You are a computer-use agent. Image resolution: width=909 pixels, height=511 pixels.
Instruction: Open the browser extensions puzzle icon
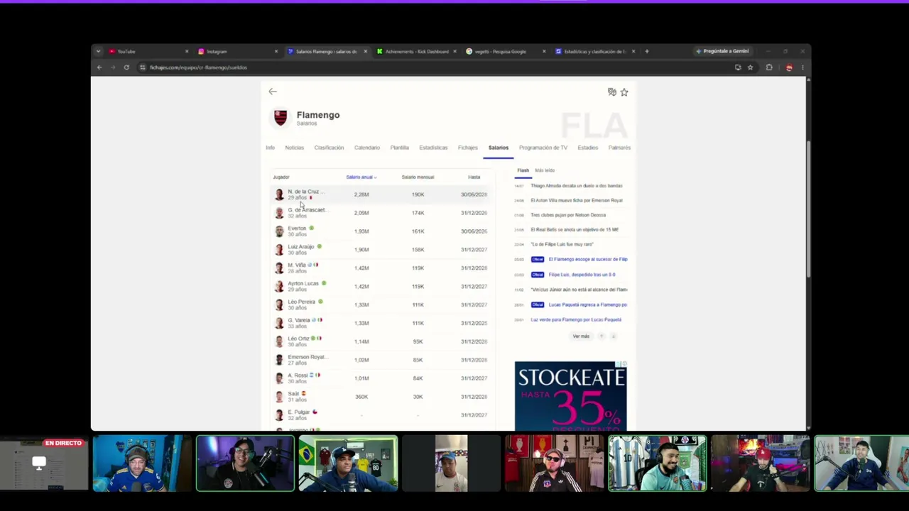pyautogui.click(x=769, y=67)
